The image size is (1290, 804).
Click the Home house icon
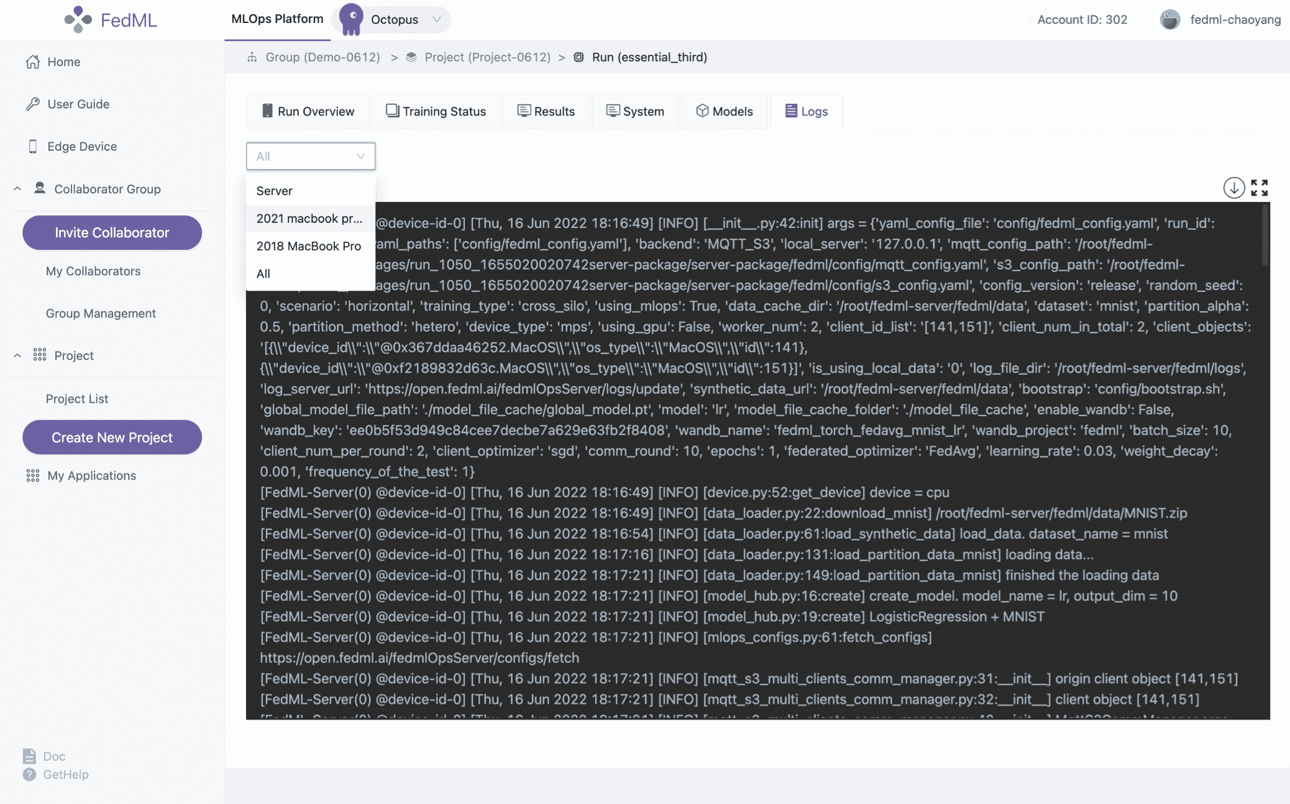[x=33, y=62]
